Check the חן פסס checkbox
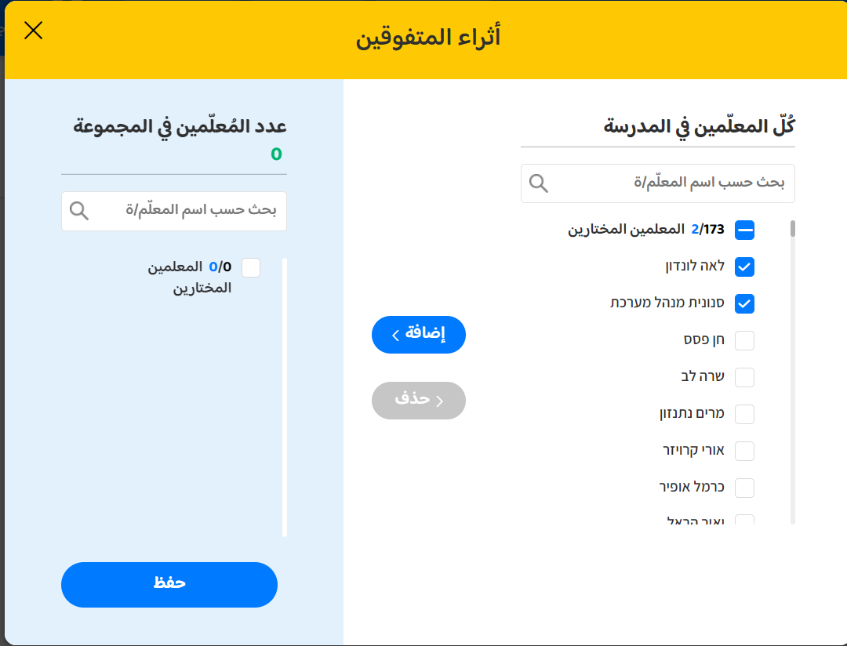The width and height of the screenshot is (847, 646). click(x=744, y=340)
